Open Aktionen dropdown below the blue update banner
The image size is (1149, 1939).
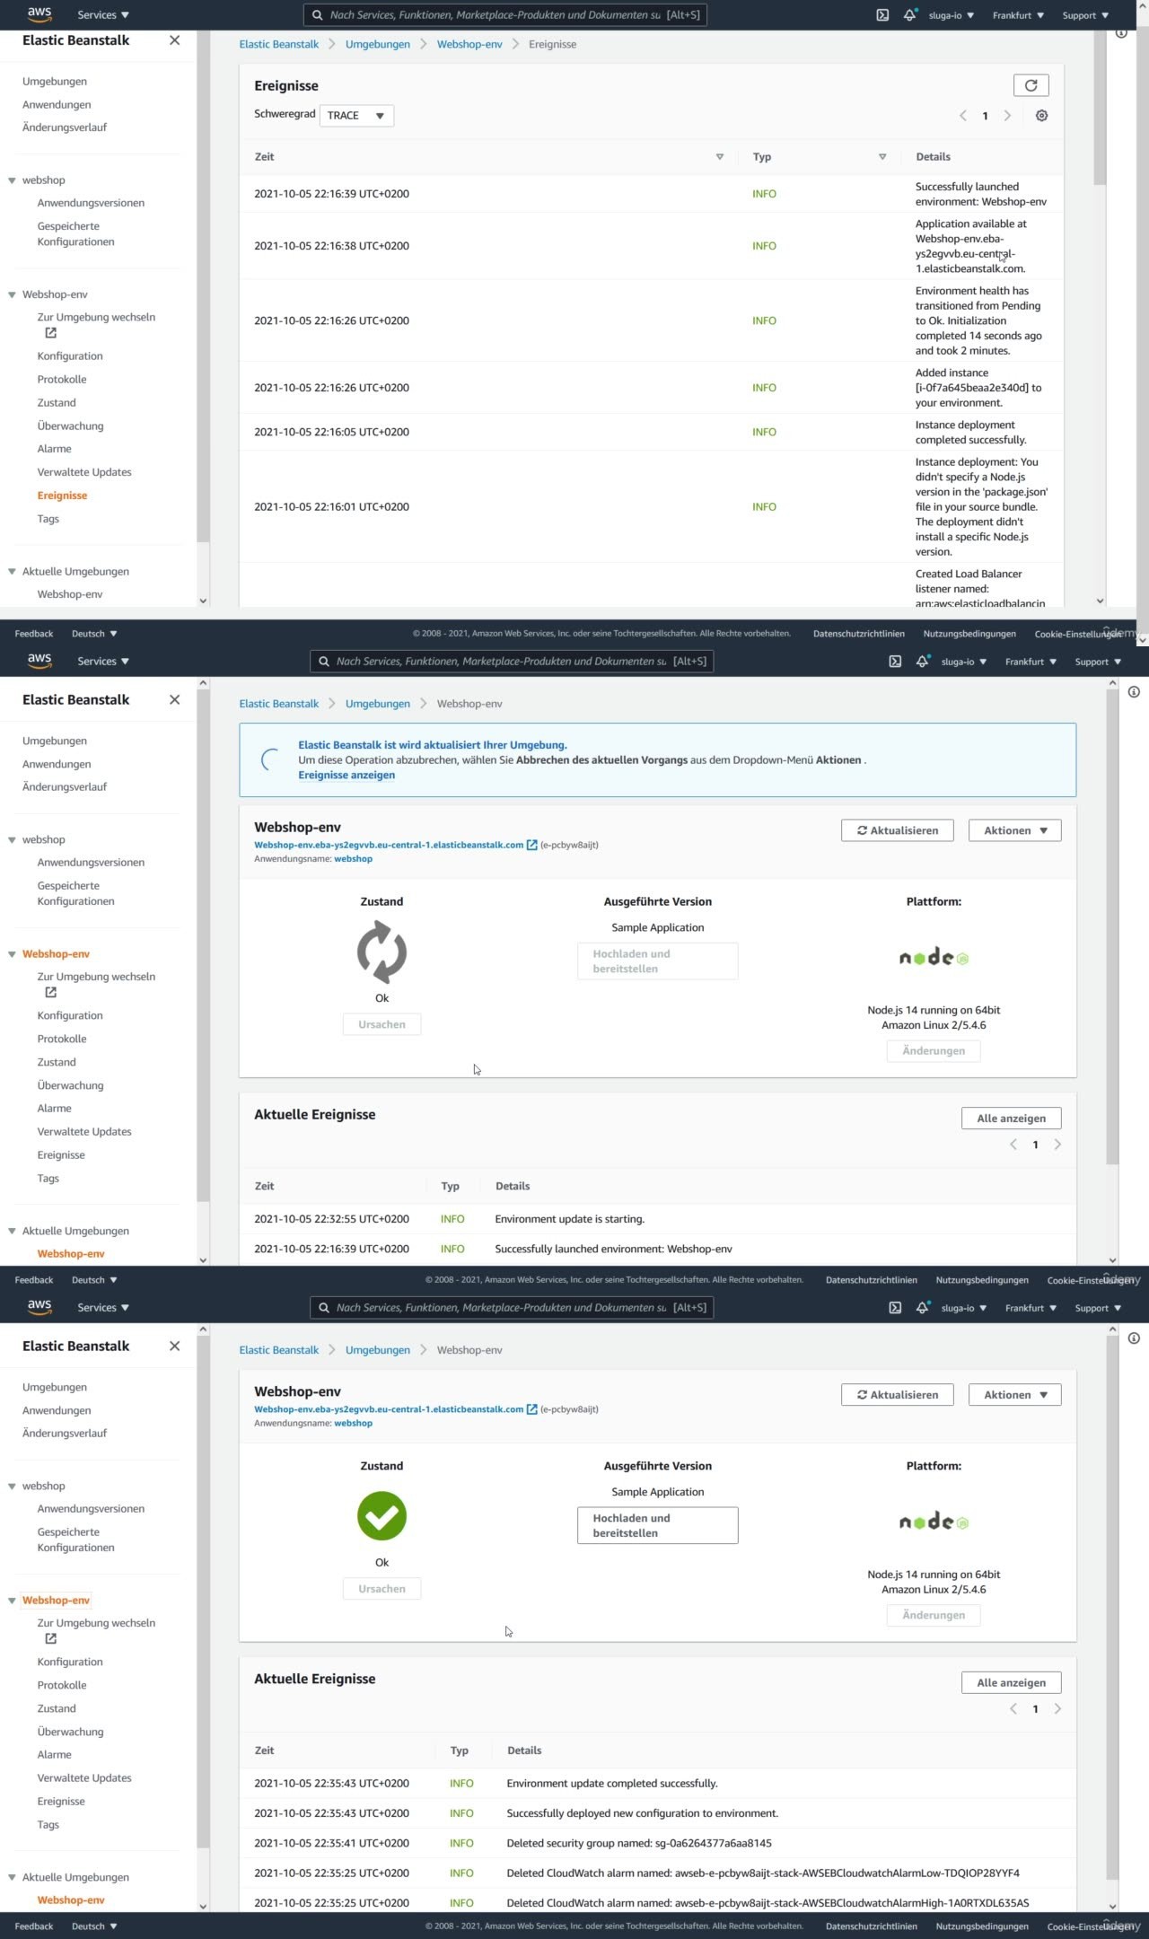[x=1014, y=830]
